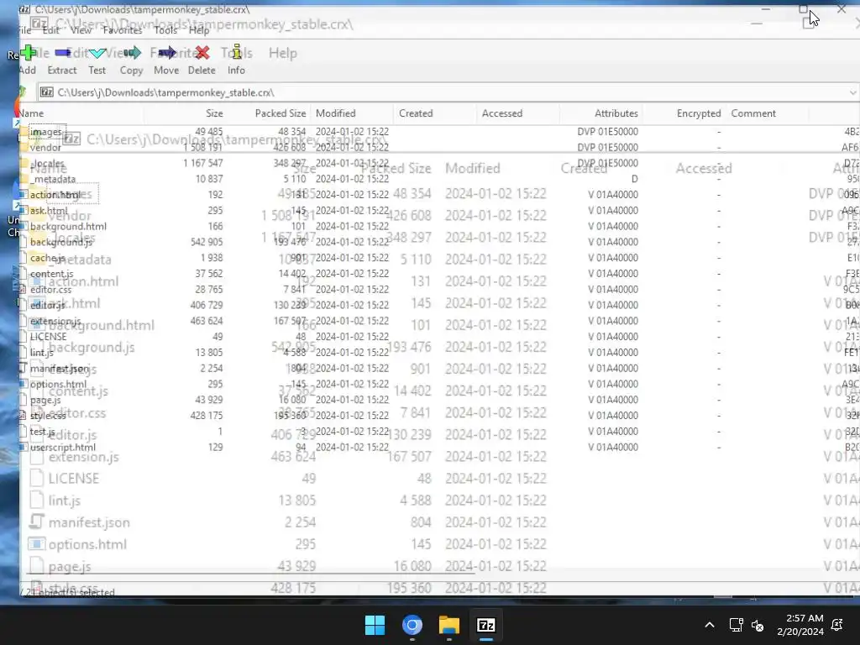Click the muted volume tray icon
Screen dimensions: 860x645
pyautogui.click(x=758, y=625)
